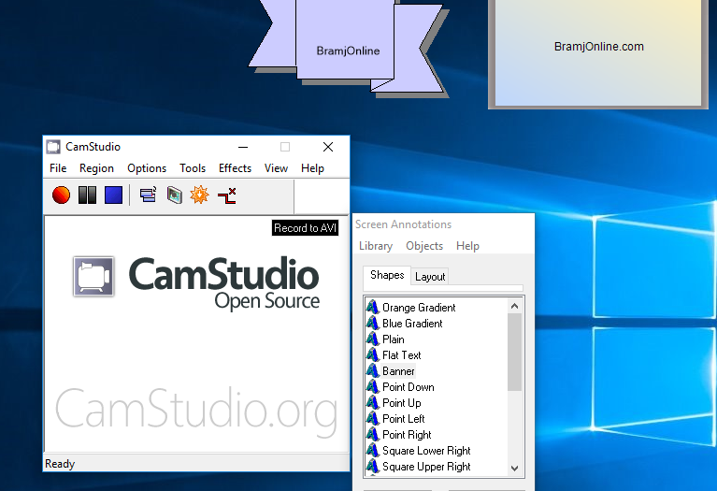The image size is (717, 491).
Task: Click the icon beside Square Upper Right
Action: 373,467
